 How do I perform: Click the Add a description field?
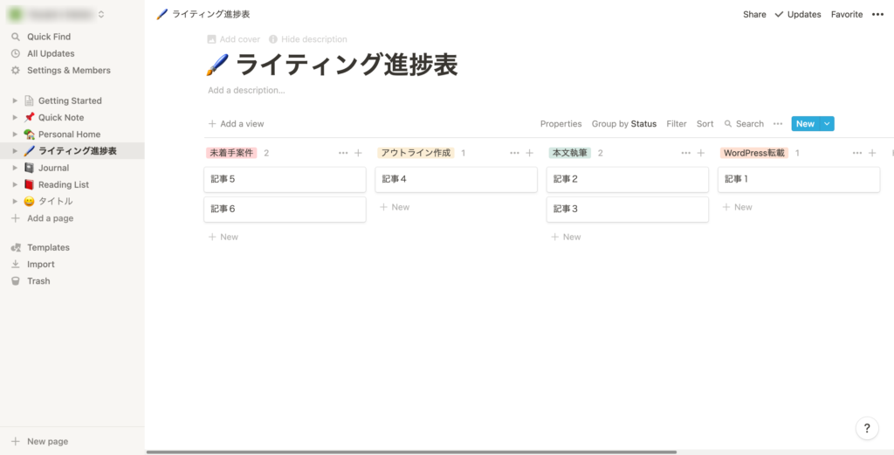coord(246,90)
